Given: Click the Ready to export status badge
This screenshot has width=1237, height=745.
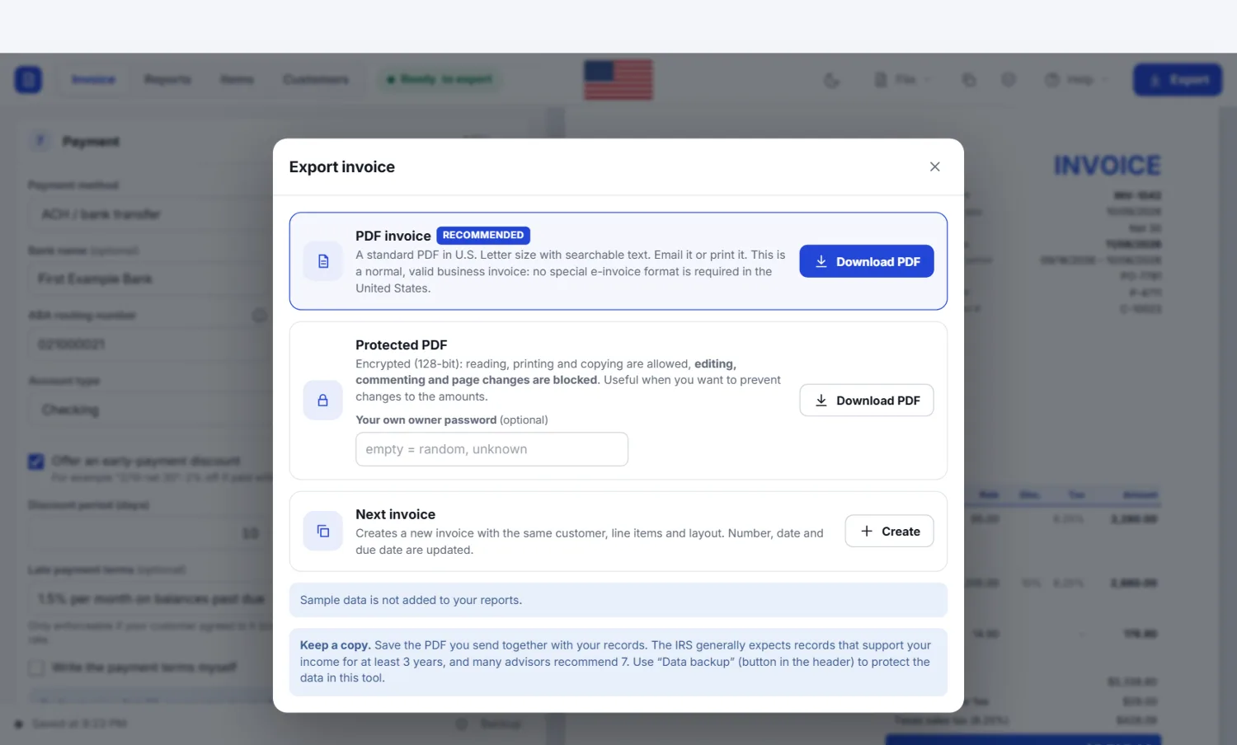Looking at the screenshot, I should 440,80.
